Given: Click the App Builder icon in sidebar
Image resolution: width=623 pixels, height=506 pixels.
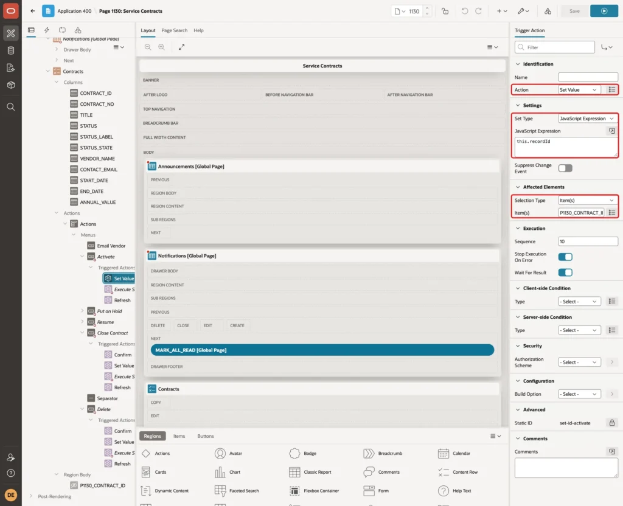Looking at the screenshot, I should click(x=11, y=33).
